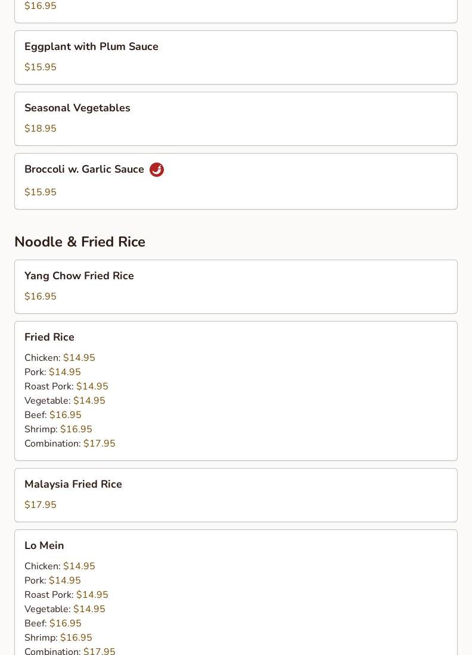The height and width of the screenshot is (655, 472).
Task: Select Shrimp option under Fried Rice
Action: tap(58, 429)
